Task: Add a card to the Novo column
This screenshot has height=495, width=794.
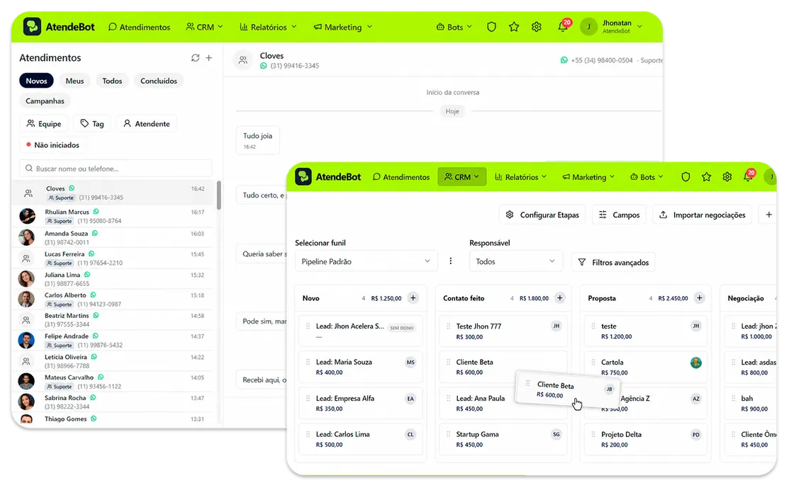Action: pos(413,298)
